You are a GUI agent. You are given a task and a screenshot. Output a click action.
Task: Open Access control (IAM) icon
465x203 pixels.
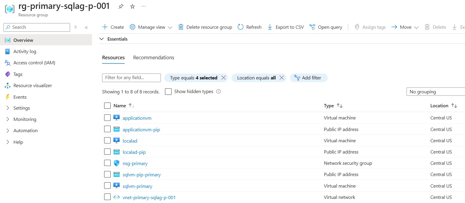point(8,63)
